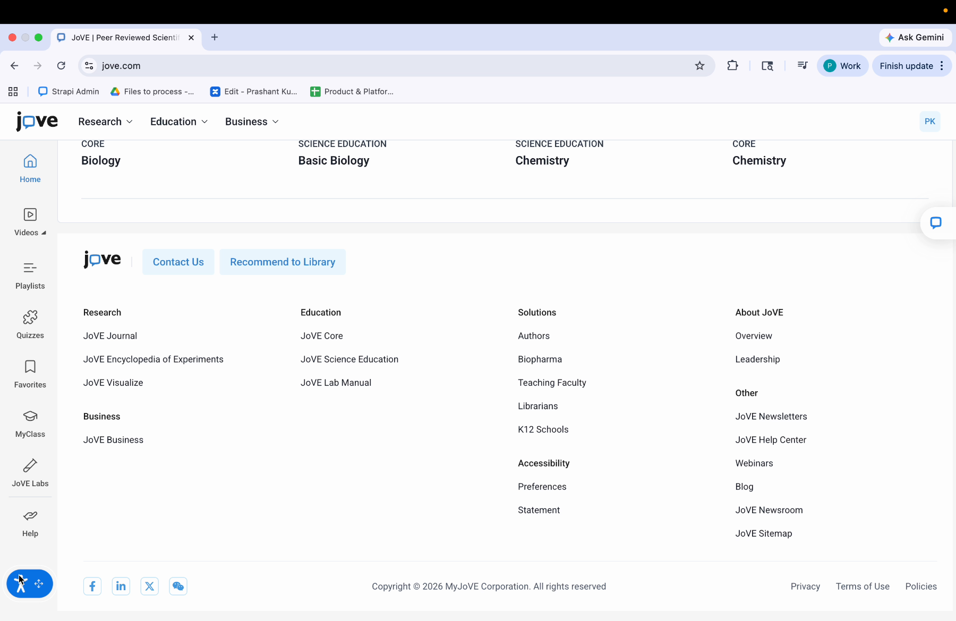956x621 pixels.
Task: Go back to previous page
Action: [x=14, y=66]
